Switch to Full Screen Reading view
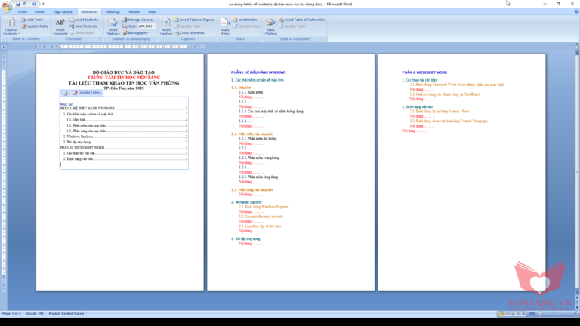The image size is (580, 326). (x=507, y=313)
